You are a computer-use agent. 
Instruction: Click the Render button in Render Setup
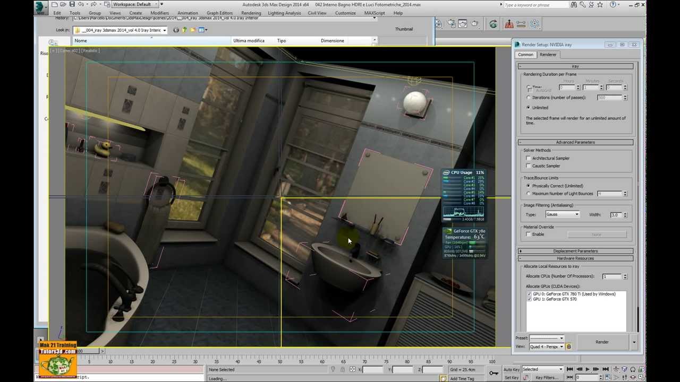tap(602, 342)
